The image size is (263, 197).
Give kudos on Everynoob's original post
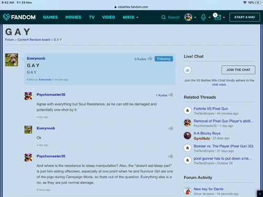pyautogui.click(x=150, y=58)
